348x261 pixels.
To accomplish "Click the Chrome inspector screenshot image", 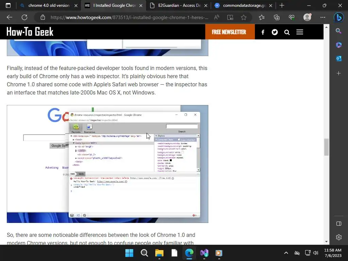I will point(107,164).
